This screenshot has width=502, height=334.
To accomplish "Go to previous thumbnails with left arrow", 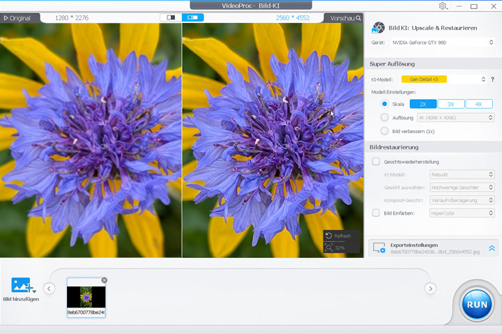I will (x=49, y=289).
